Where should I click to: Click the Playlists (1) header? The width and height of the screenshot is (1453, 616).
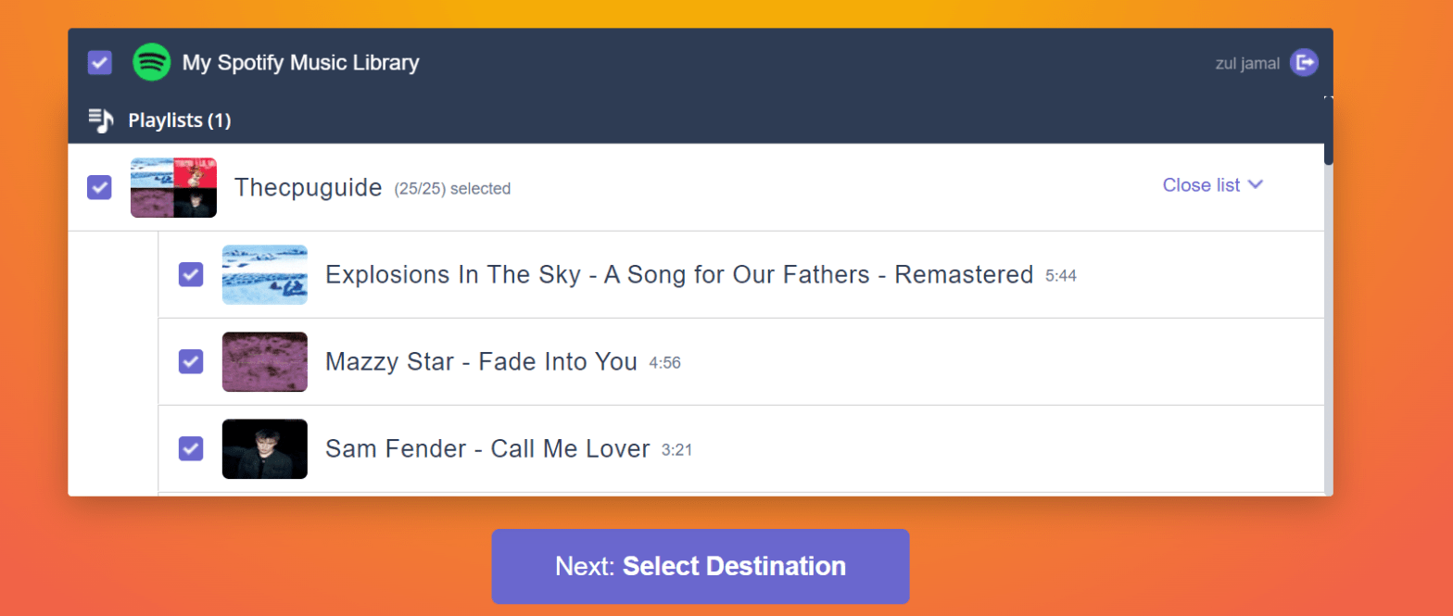pos(179,119)
